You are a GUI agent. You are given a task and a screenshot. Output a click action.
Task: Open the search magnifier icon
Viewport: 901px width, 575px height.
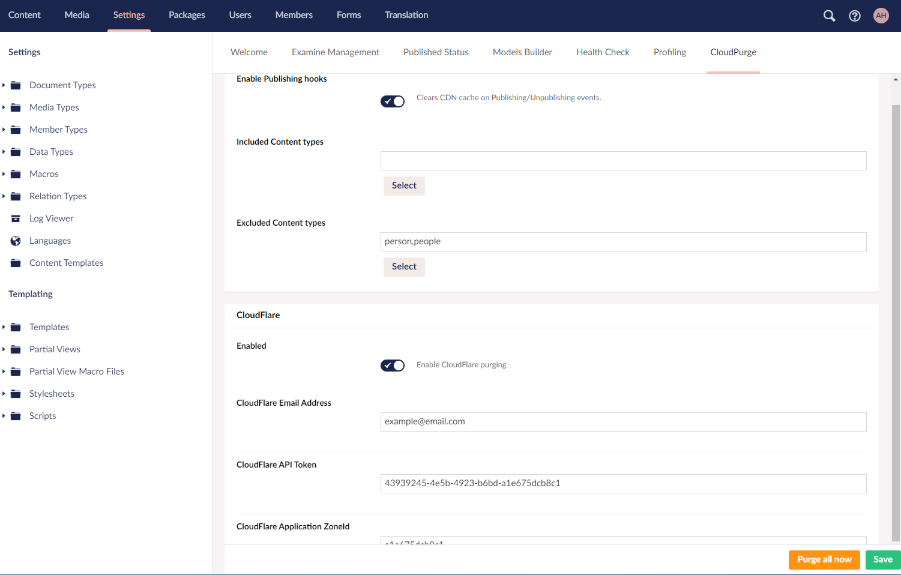click(x=829, y=16)
